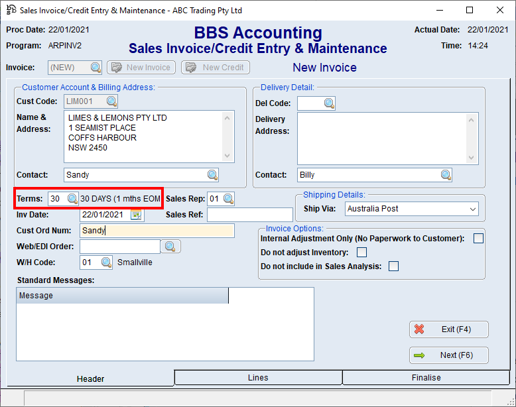Click into the Sales Ref input field
This screenshot has width=516, height=407.
249,215
